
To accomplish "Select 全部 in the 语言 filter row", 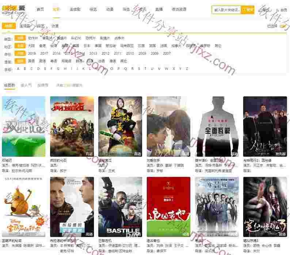I will point(20,61).
